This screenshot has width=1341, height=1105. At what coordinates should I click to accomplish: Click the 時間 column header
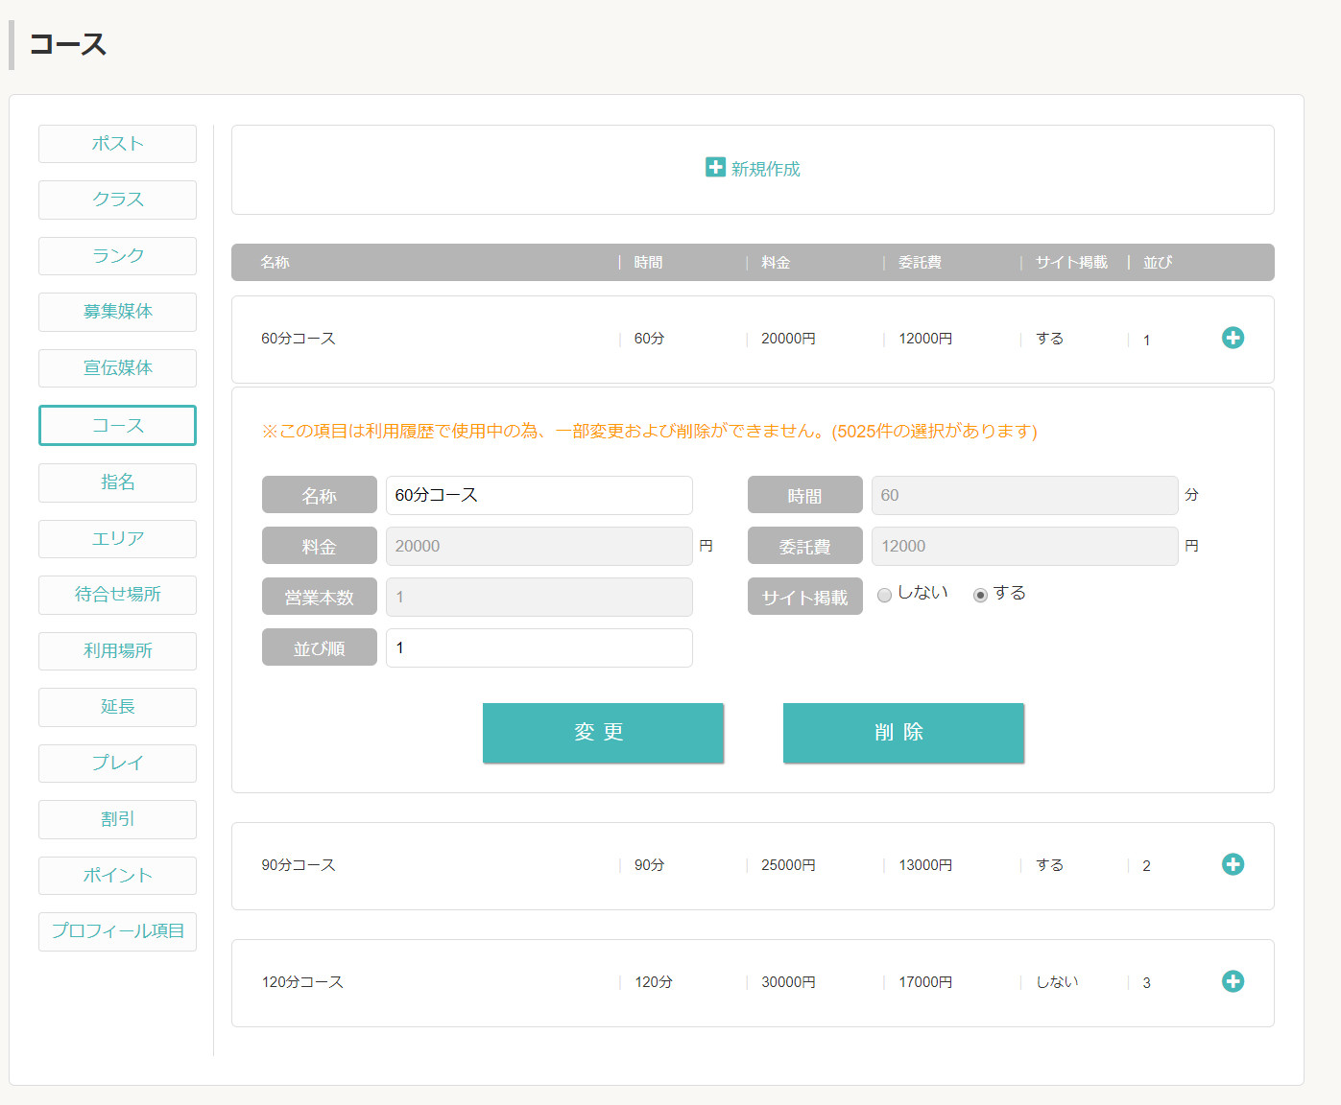click(648, 262)
